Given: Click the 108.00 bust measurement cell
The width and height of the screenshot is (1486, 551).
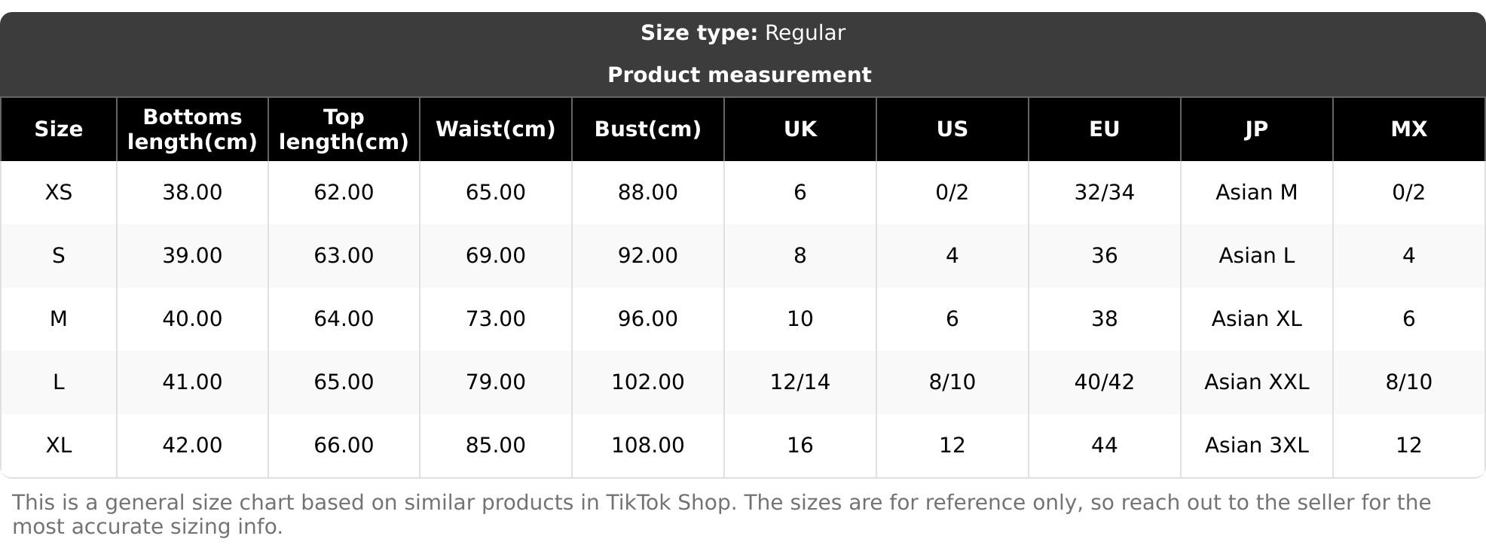Looking at the screenshot, I should click(x=647, y=446).
